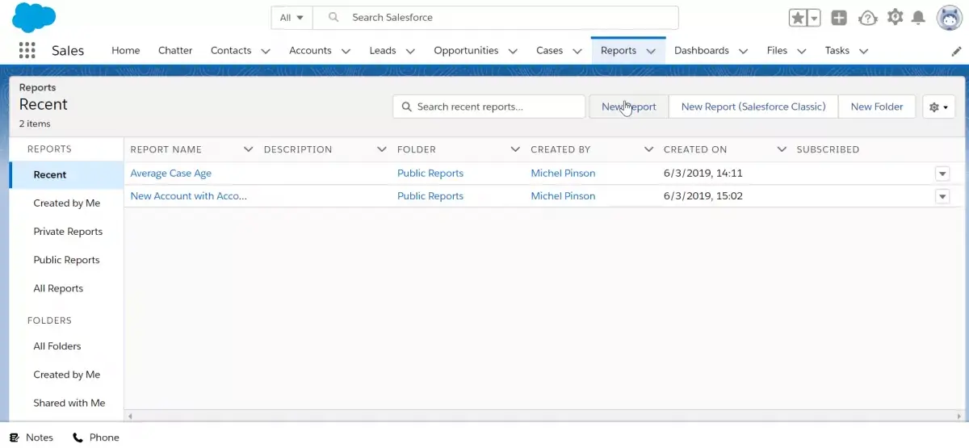
Task: Select All Reports in sidebar
Action: pos(66,288)
